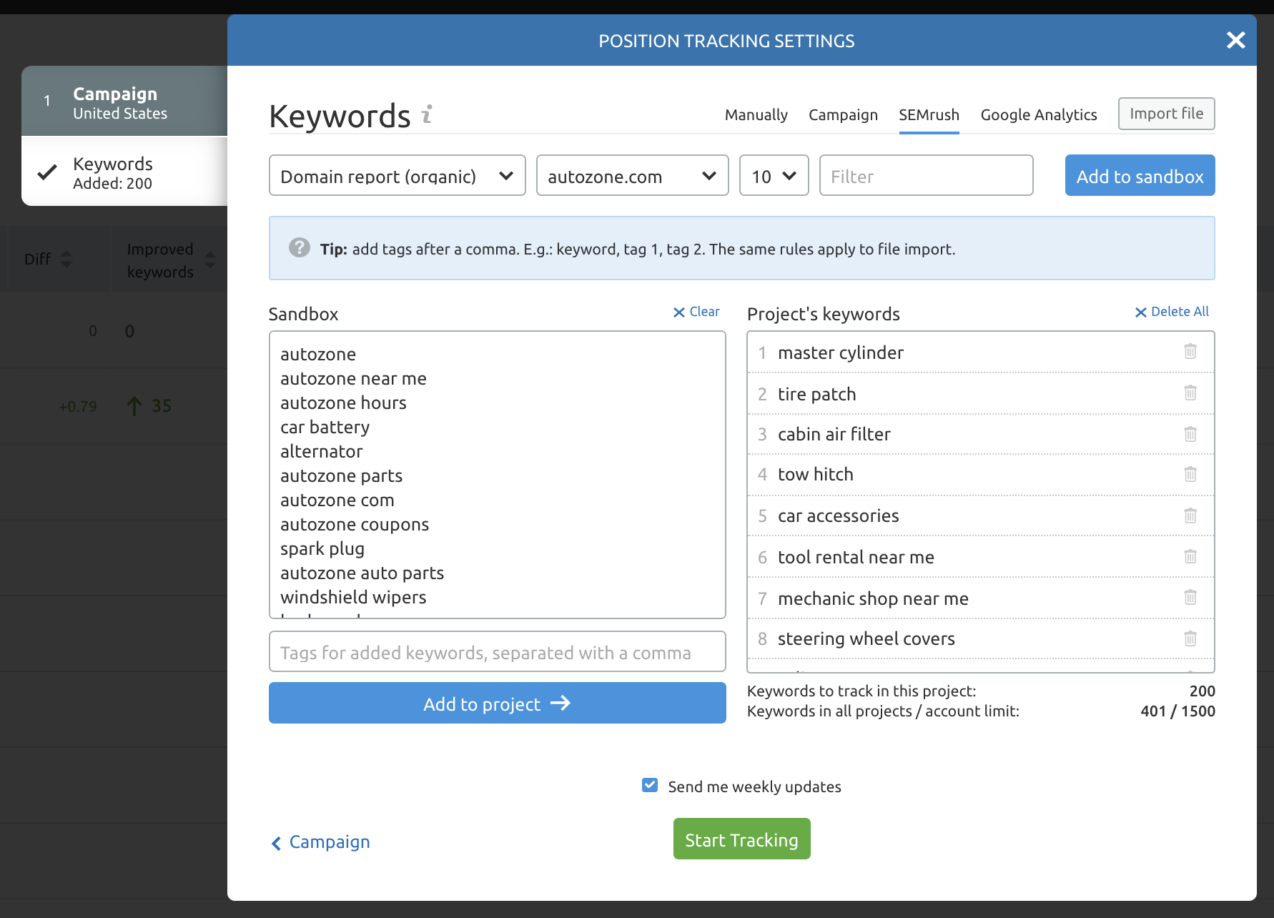Click Delete All project keywords
This screenshot has height=918, width=1274.
(1172, 312)
